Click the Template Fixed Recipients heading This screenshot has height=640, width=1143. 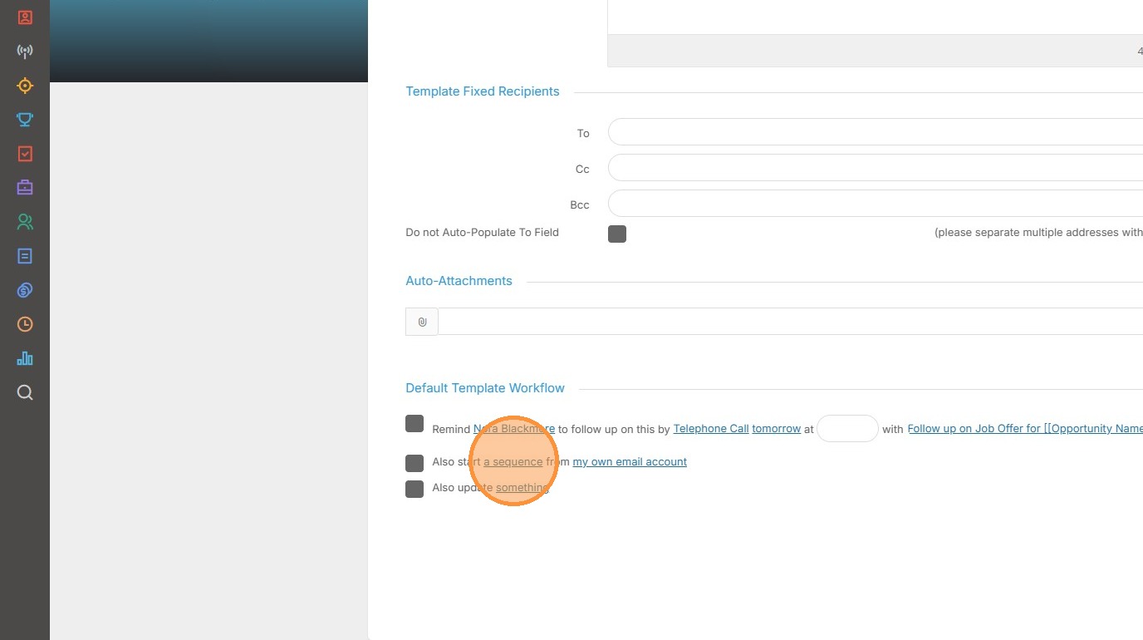click(x=483, y=91)
